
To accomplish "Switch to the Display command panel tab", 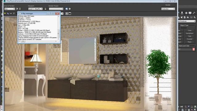I will (190, 13).
